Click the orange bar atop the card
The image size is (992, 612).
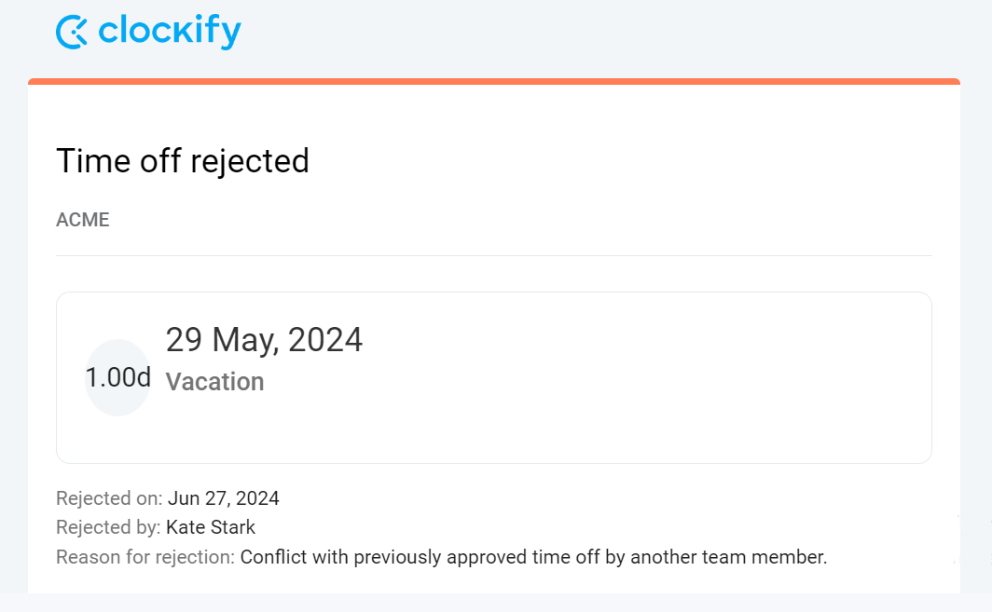(x=494, y=82)
